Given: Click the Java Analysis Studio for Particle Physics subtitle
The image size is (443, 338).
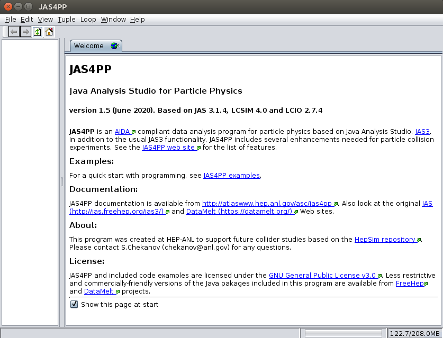Looking at the screenshot, I should 156,91.
